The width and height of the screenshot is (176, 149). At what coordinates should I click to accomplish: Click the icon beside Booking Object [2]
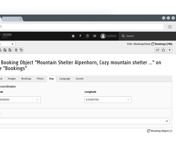coord(149,131)
